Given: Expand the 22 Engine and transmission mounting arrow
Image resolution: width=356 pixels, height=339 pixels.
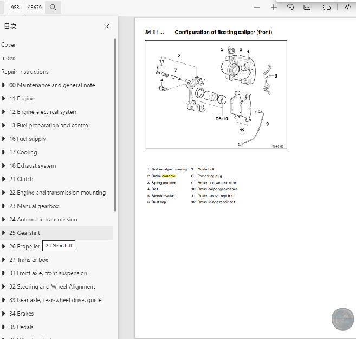Looking at the screenshot, I should [x=3, y=193].
